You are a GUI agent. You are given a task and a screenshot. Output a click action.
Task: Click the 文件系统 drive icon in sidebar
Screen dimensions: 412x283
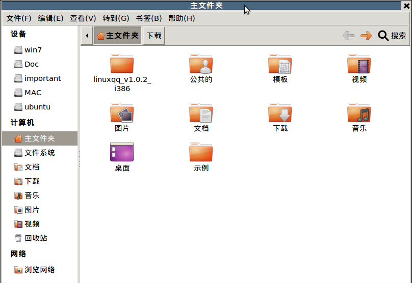(x=18, y=153)
